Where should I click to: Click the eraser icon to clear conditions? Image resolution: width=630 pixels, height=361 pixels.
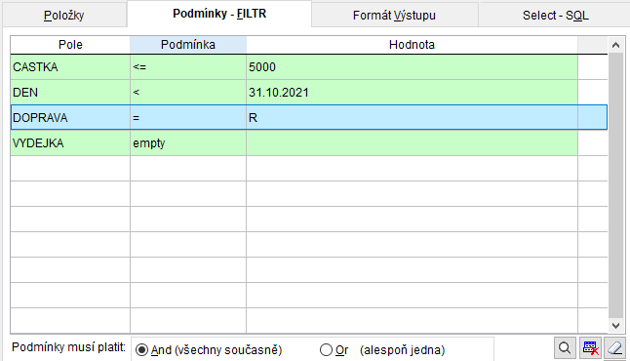click(x=614, y=348)
